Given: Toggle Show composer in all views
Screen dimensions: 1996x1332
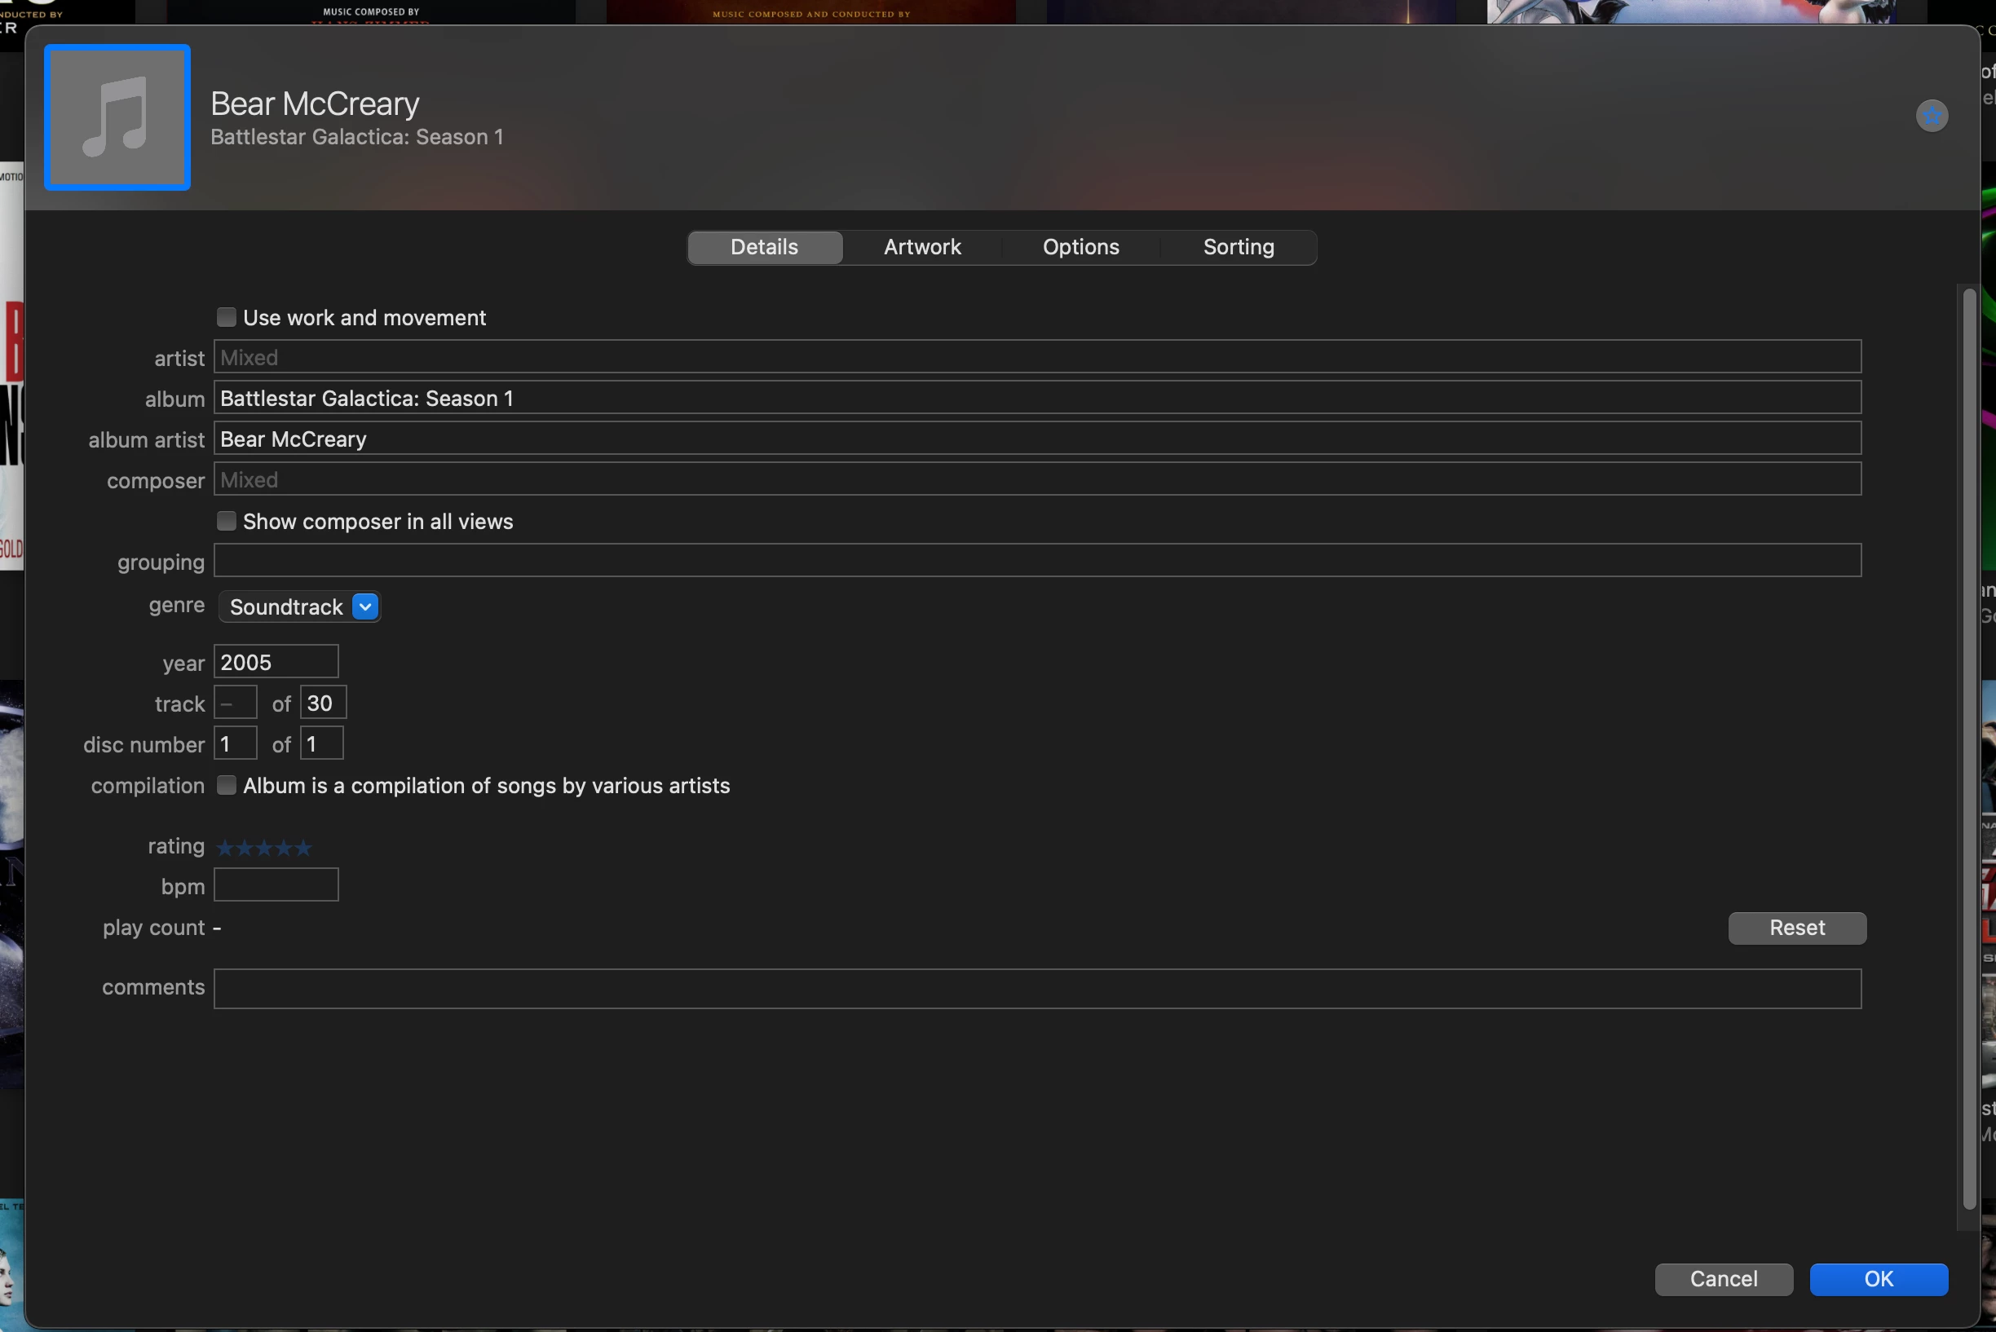Looking at the screenshot, I should 226,521.
